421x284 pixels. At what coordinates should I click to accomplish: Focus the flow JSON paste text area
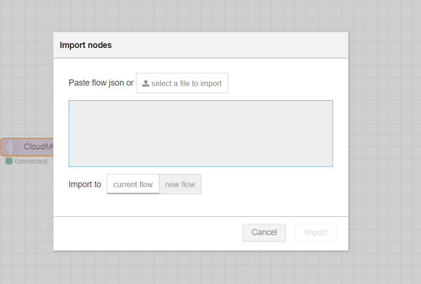coord(201,134)
